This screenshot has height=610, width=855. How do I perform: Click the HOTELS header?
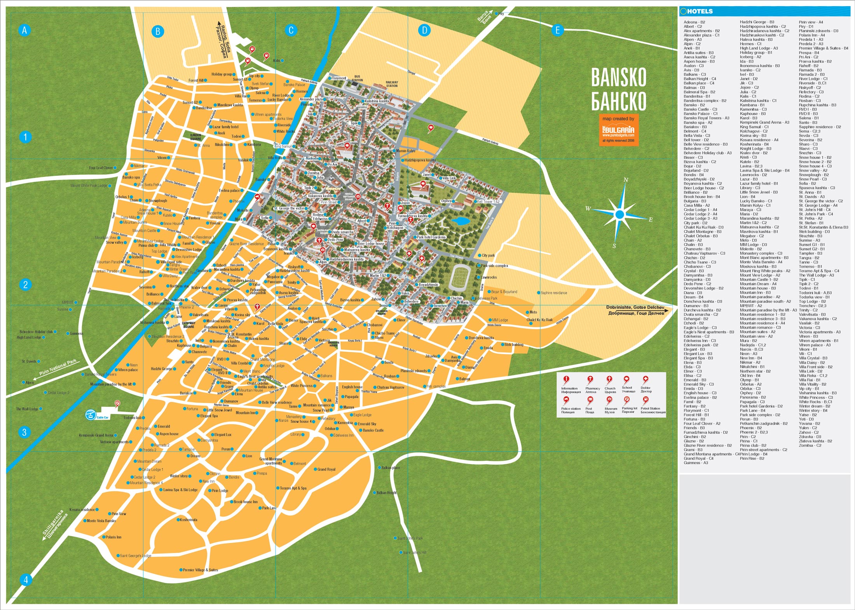coord(700,11)
